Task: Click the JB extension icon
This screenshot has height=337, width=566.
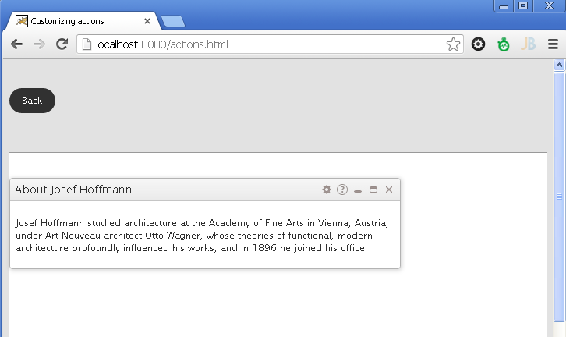Action: 529,44
